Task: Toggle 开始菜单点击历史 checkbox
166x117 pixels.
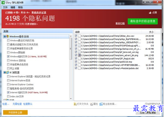Action: (8, 64)
